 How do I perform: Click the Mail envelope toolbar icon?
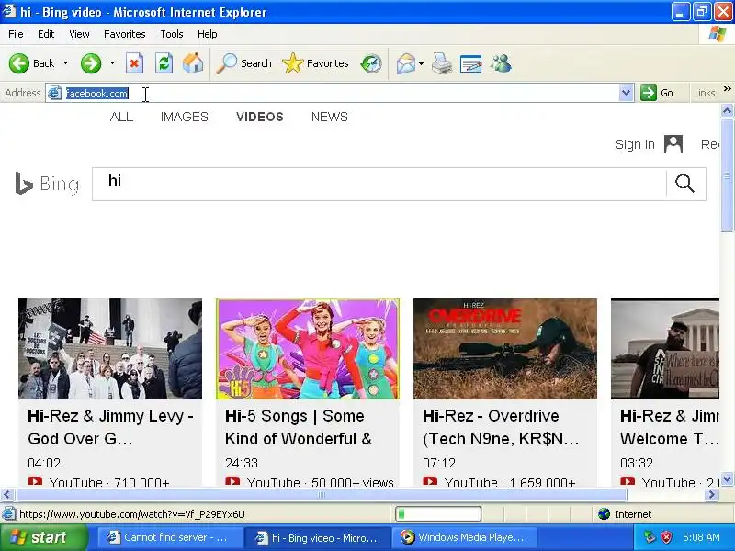pyautogui.click(x=405, y=63)
